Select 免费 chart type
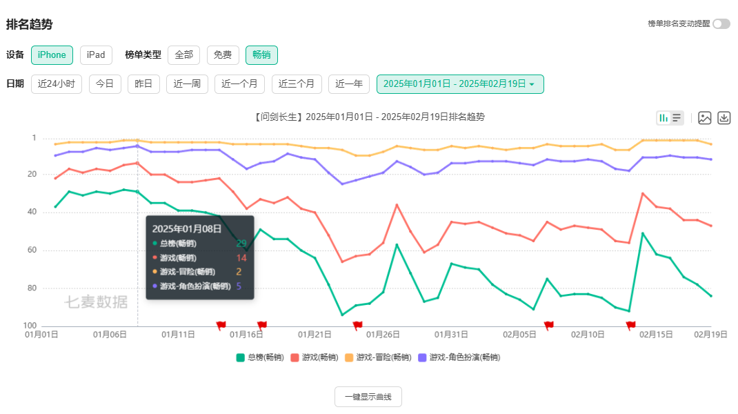The height and width of the screenshot is (414, 738). pos(223,55)
